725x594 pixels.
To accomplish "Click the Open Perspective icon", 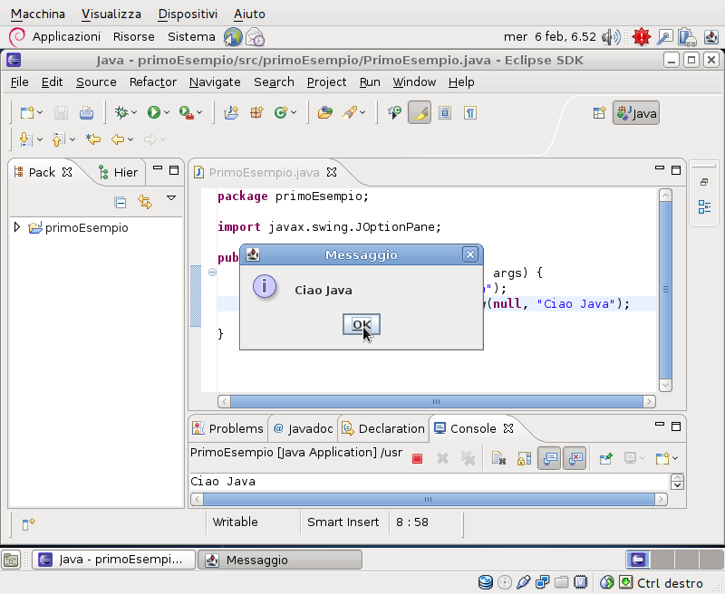I will tap(599, 112).
